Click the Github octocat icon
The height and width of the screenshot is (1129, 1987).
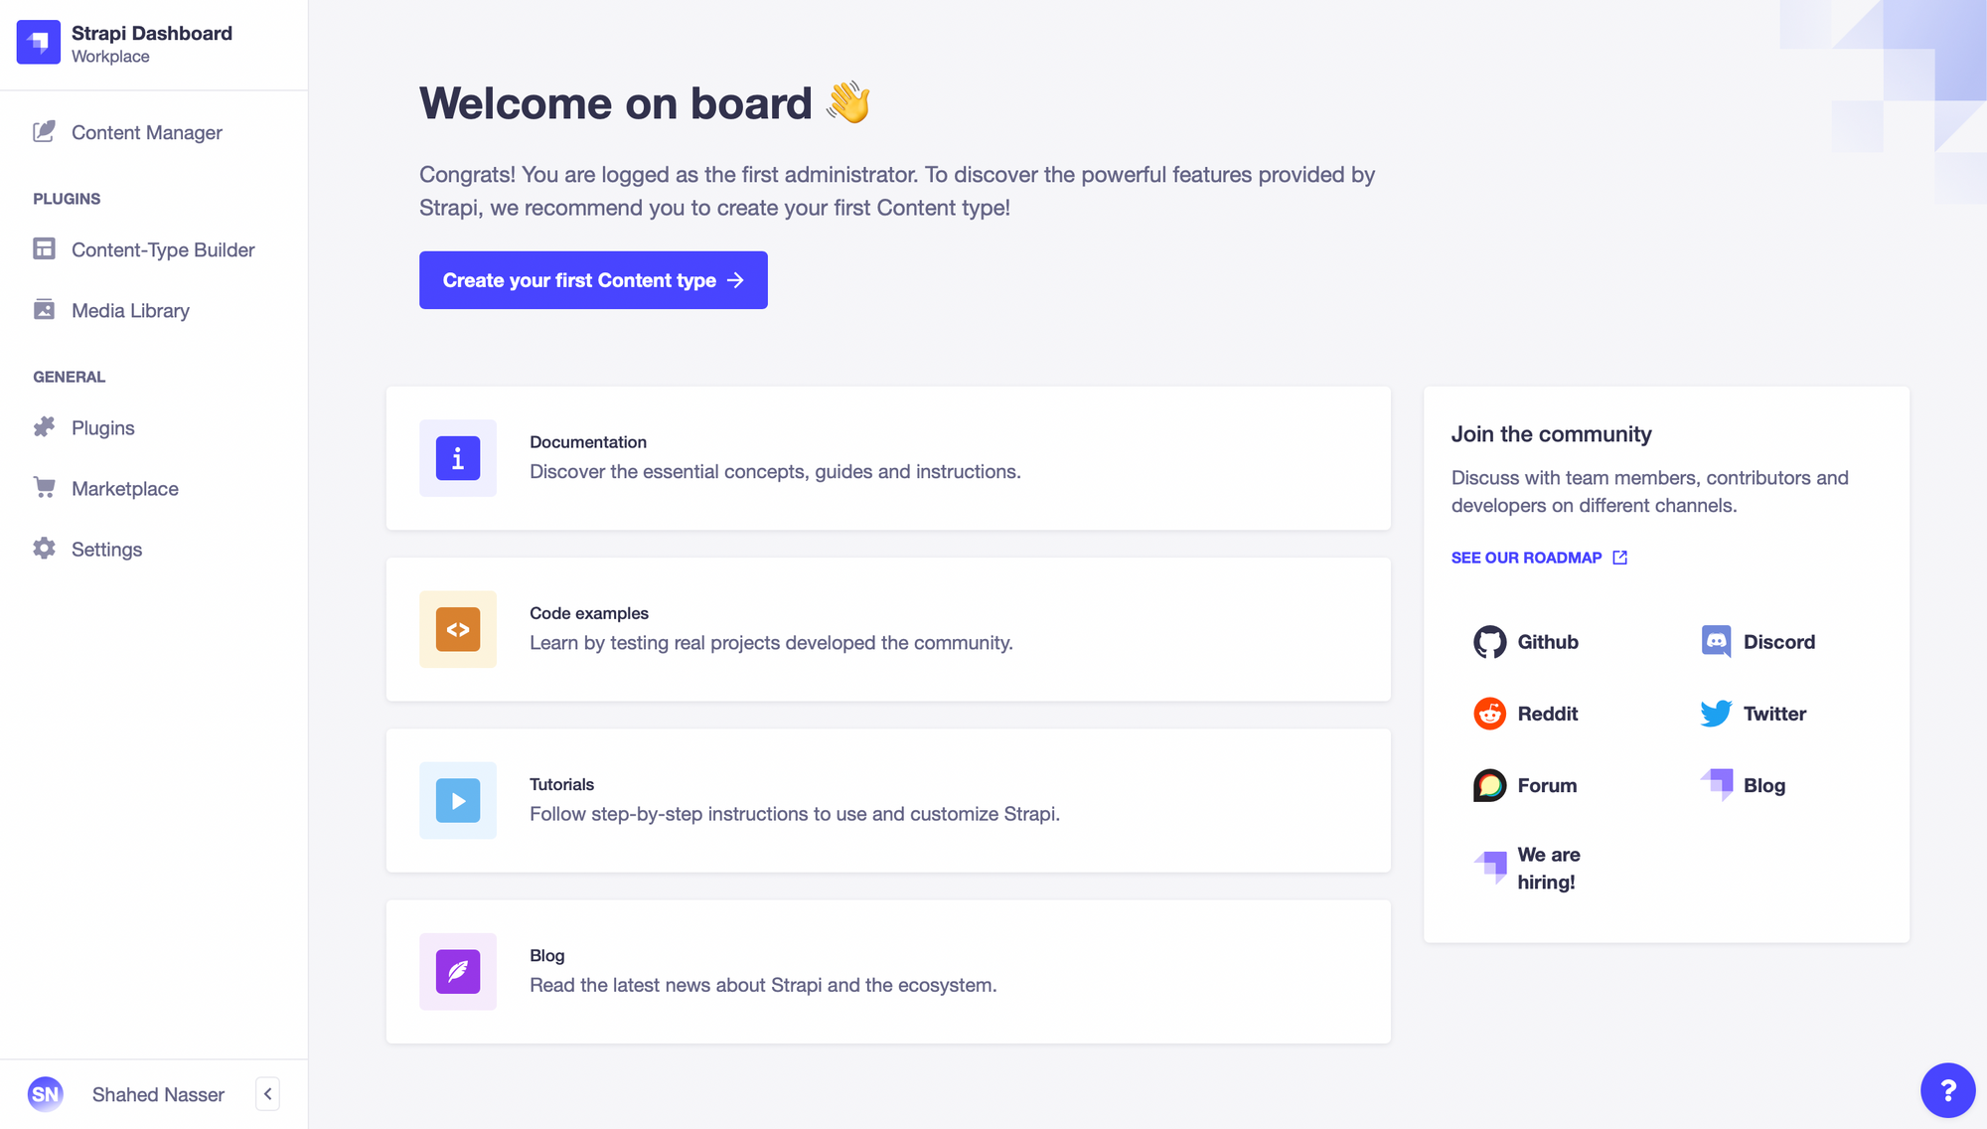point(1489,642)
